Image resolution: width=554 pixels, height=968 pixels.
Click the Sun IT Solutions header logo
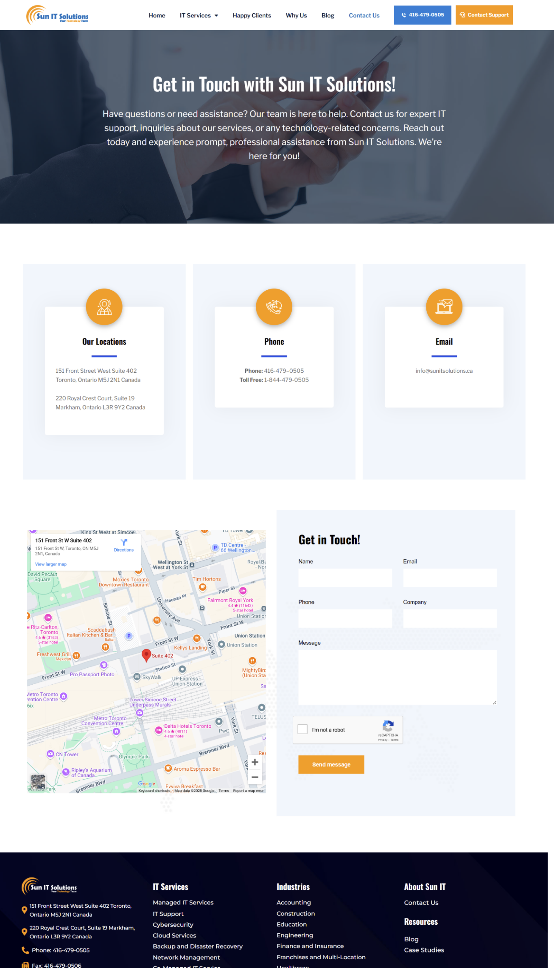click(57, 15)
